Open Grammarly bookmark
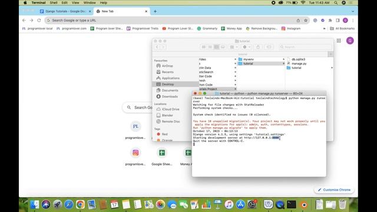377x212 pixels. [x=207, y=28]
